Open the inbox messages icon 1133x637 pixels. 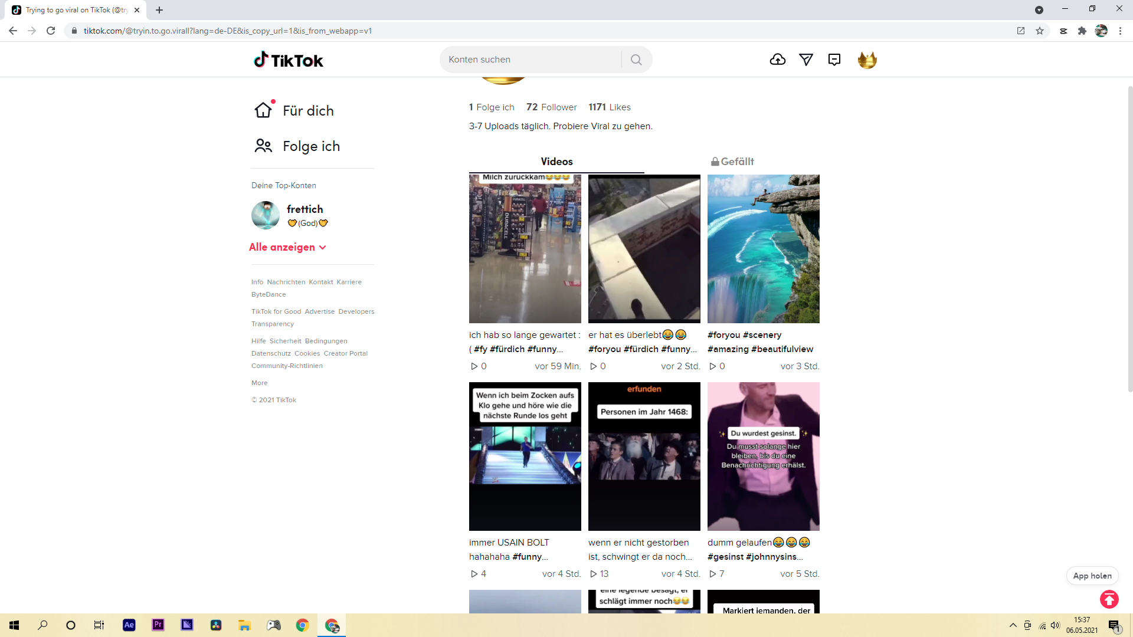tap(834, 60)
